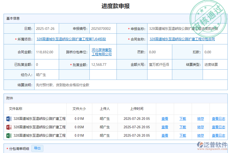The width and height of the screenshot is (230, 153).
Task: Collapse the 附件 attachments section
Action: point(9,98)
